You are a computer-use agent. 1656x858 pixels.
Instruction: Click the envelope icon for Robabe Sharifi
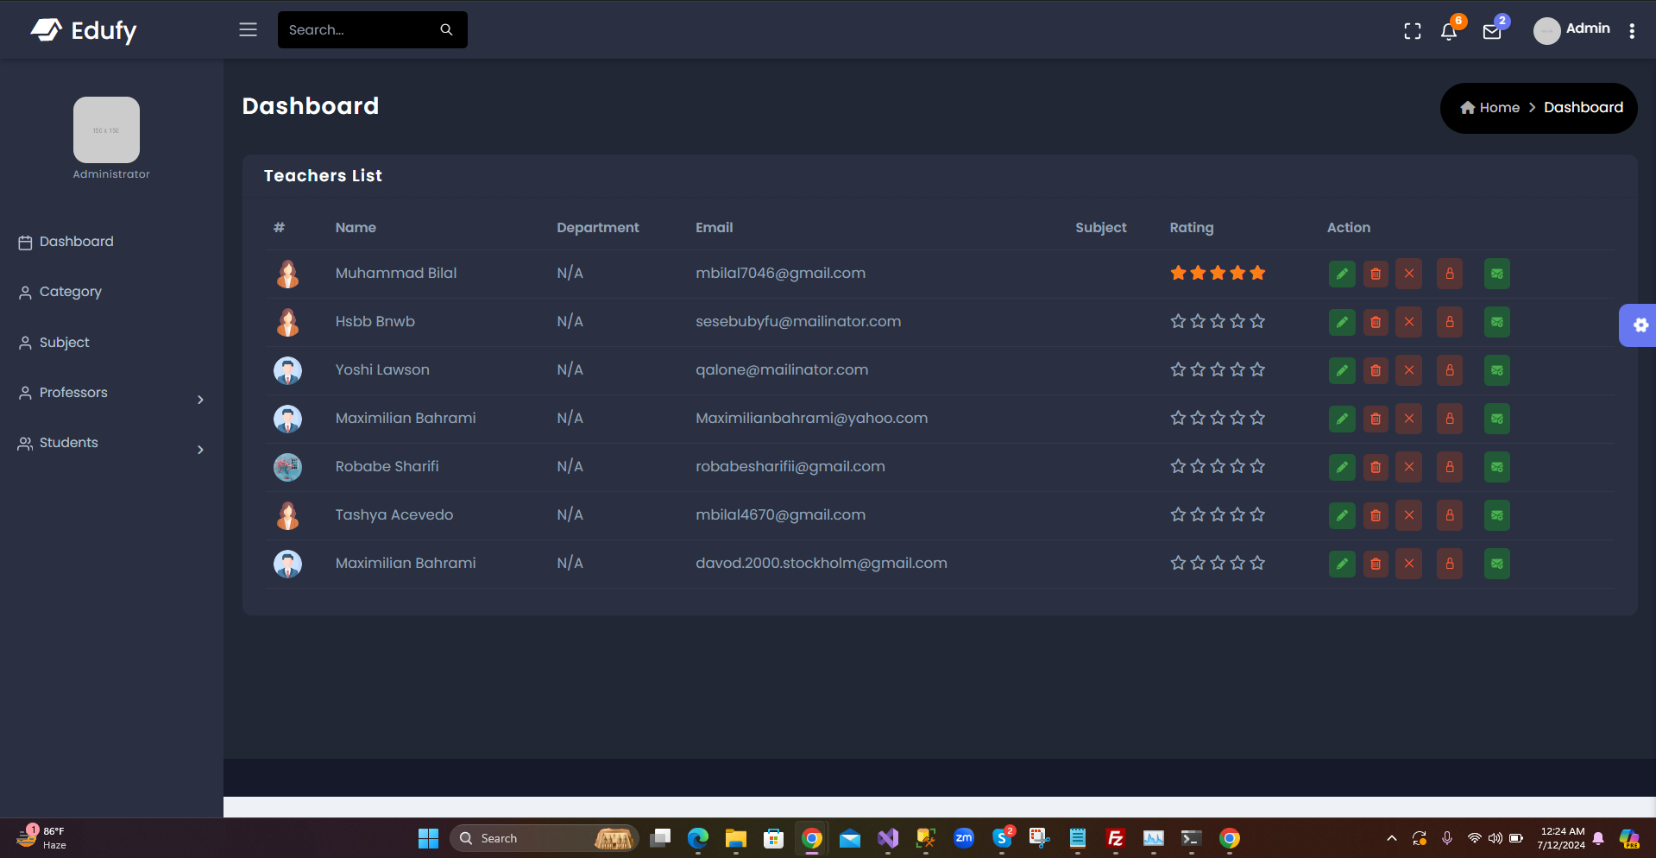click(x=1497, y=467)
